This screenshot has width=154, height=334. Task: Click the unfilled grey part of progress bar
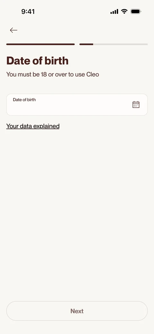click(x=120, y=44)
